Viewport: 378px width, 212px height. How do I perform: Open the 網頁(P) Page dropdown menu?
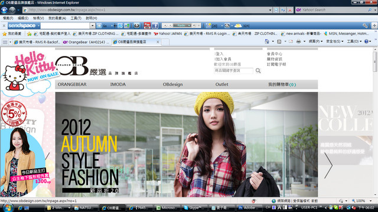pos(315,41)
